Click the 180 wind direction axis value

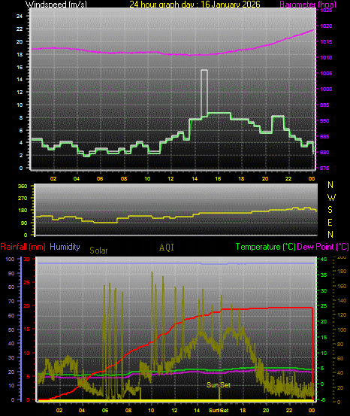23,211
